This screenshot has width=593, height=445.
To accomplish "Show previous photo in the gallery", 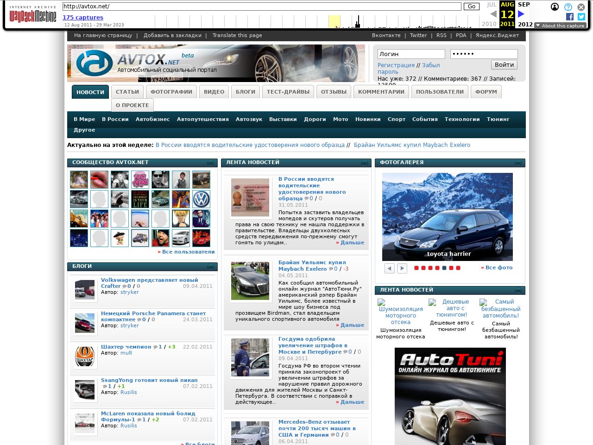I will tap(390, 268).
